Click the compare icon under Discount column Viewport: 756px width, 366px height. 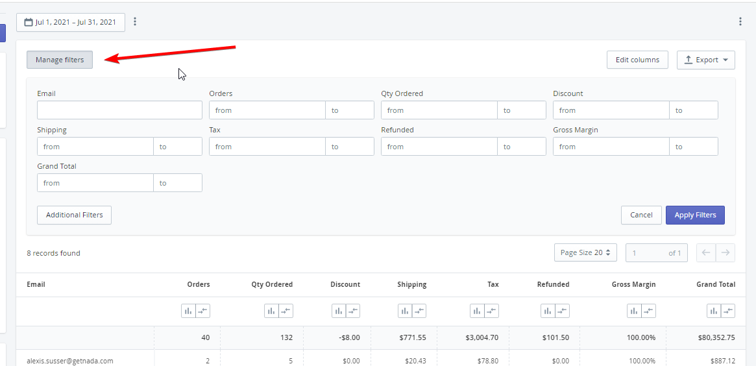pyautogui.click(x=353, y=311)
